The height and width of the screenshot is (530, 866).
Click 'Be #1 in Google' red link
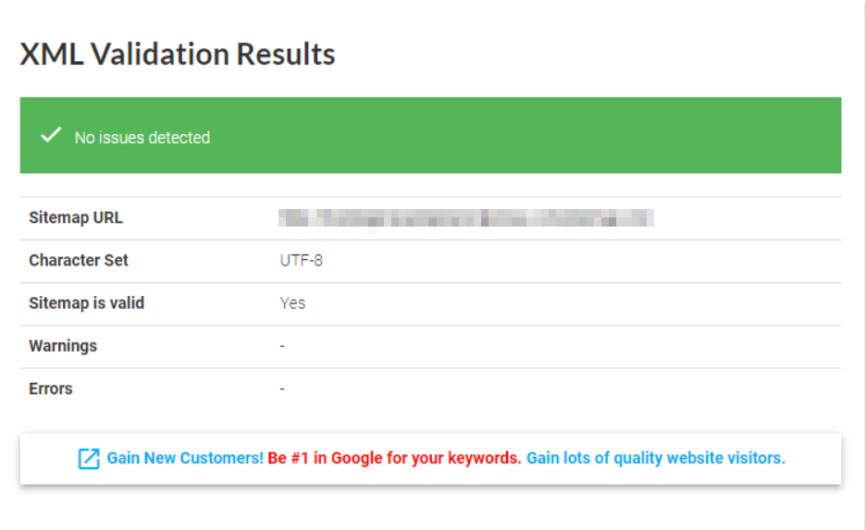(x=394, y=458)
